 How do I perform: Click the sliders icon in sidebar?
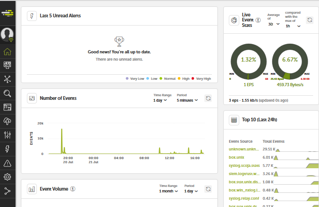coord(7,135)
